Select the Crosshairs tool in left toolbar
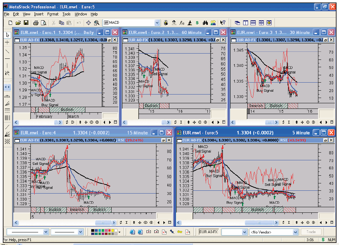The height and width of the screenshot is (245, 339). tap(7, 42)
